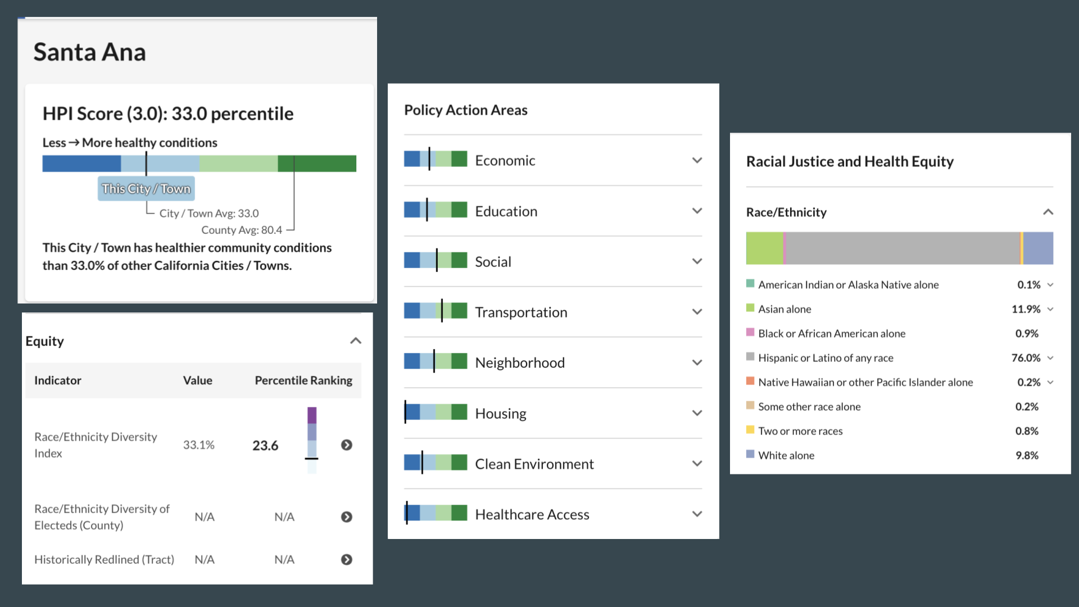Expand Native Hawaiian or Pacific Islander breakdown
Screen dimensions: 1079x607
[x=1050, y=382]
